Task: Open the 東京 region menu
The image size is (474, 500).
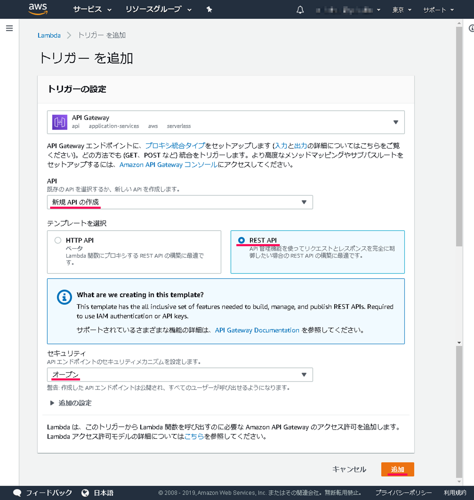Action: pos(402,10)
